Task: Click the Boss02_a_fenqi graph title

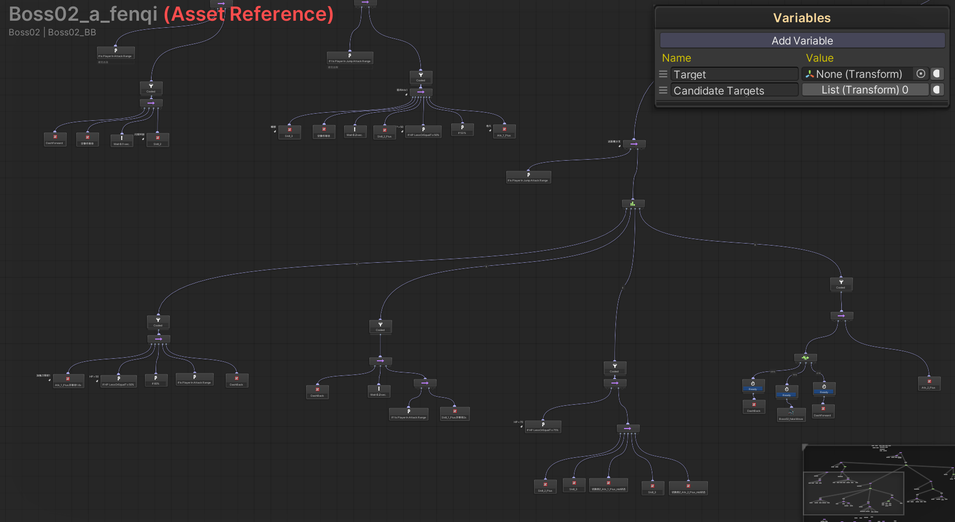Action: click(83, 14)
